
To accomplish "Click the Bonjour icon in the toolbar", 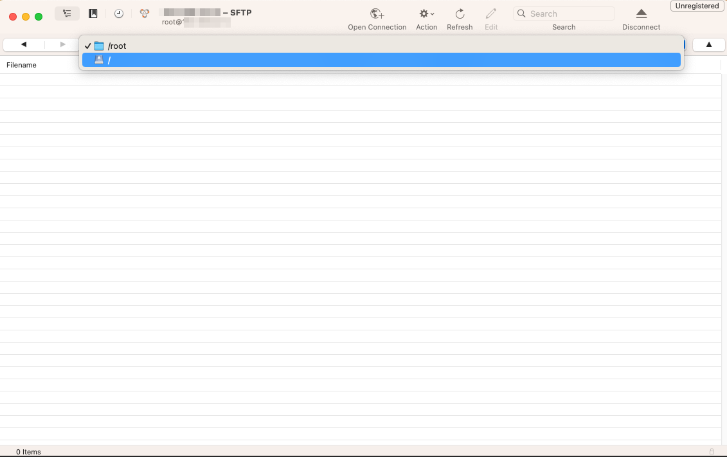I will click(x=145, y=13).
